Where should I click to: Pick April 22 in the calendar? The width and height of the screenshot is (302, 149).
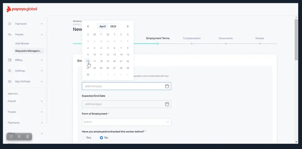(128, 61)
